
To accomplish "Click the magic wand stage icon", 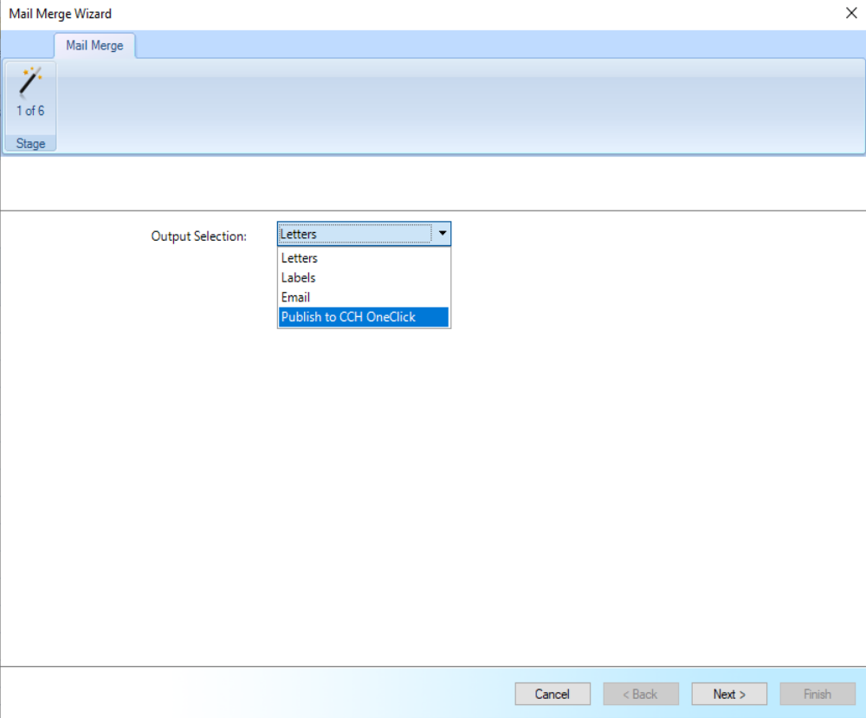I will [x=30, y=81].
